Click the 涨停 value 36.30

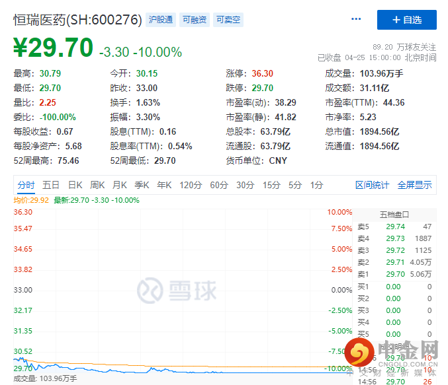(x=262, y=73)
